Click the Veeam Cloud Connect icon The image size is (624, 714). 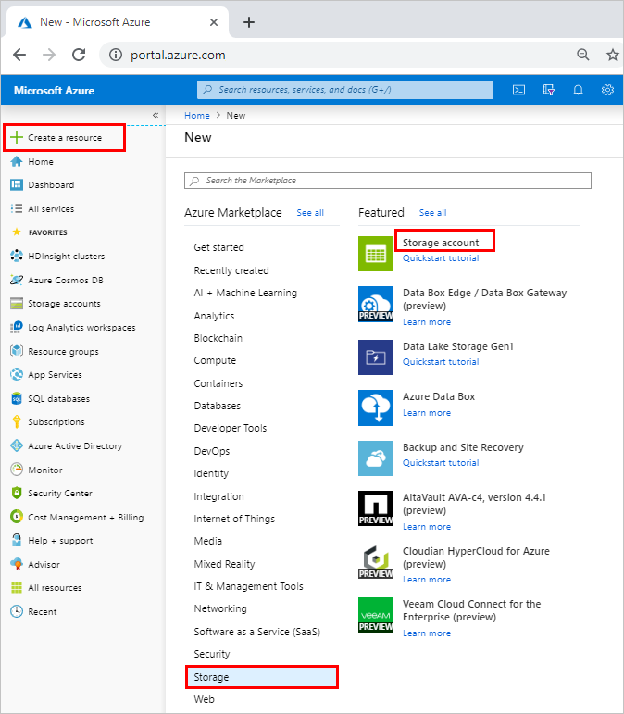[x=376, y=615]
